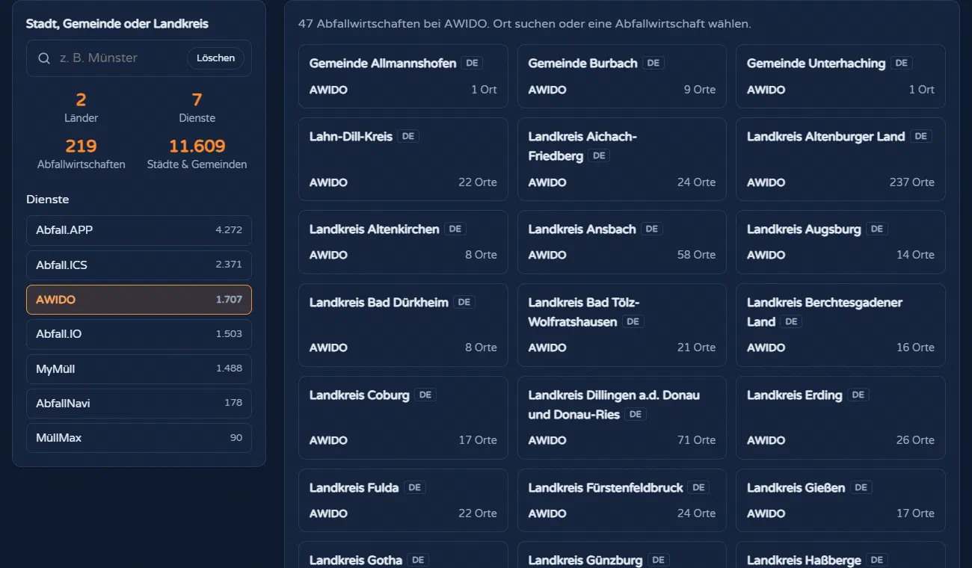The height and width of the screenshot is (568, 972).
Task: Click the '2' Länder statistic
Action: [81, 99]
